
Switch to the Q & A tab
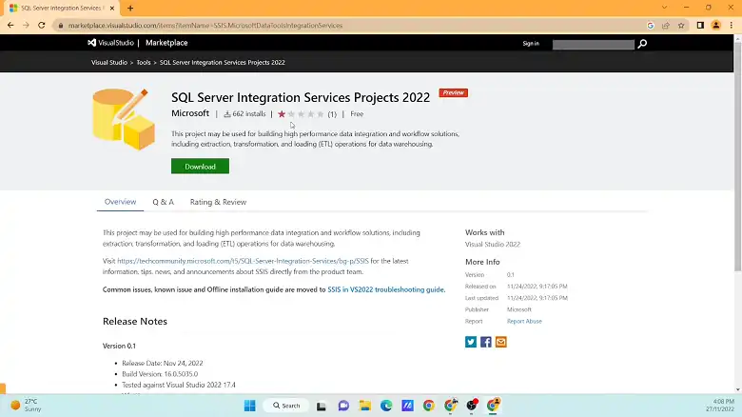click(163, 202)
